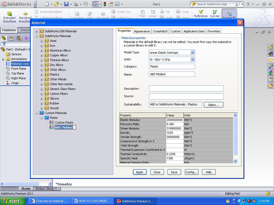Click the status bar tag icon

(268, 193)
